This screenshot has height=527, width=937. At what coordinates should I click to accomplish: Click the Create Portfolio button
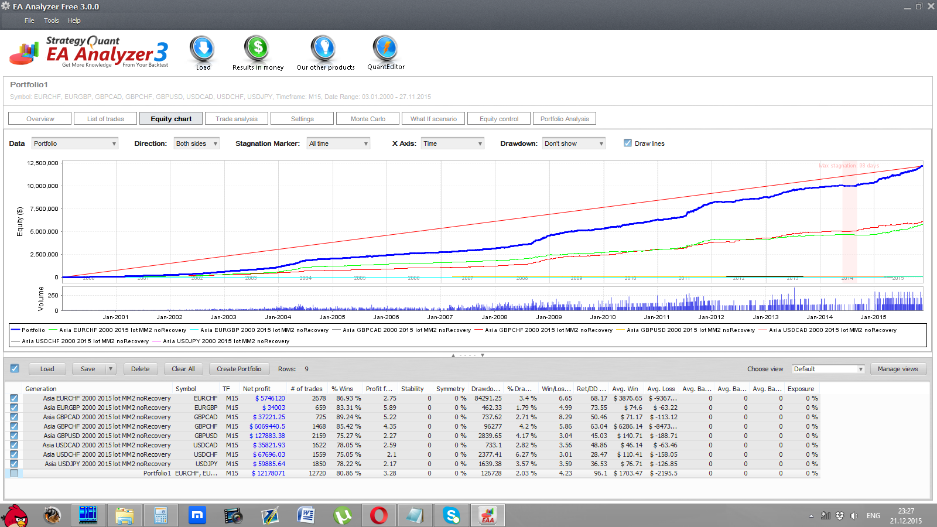pyautogui.click(x=239, y=369)
